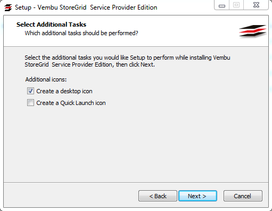Click the StoreGrid icon in the title bar
Screen dimensions: 272x211
pos(8,7)
